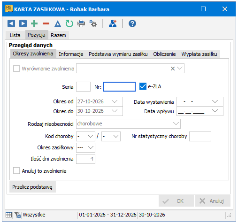Open Podstawa wymiaru zasiłku tab
The image size is (238, 224).
[x=118, y=54]
